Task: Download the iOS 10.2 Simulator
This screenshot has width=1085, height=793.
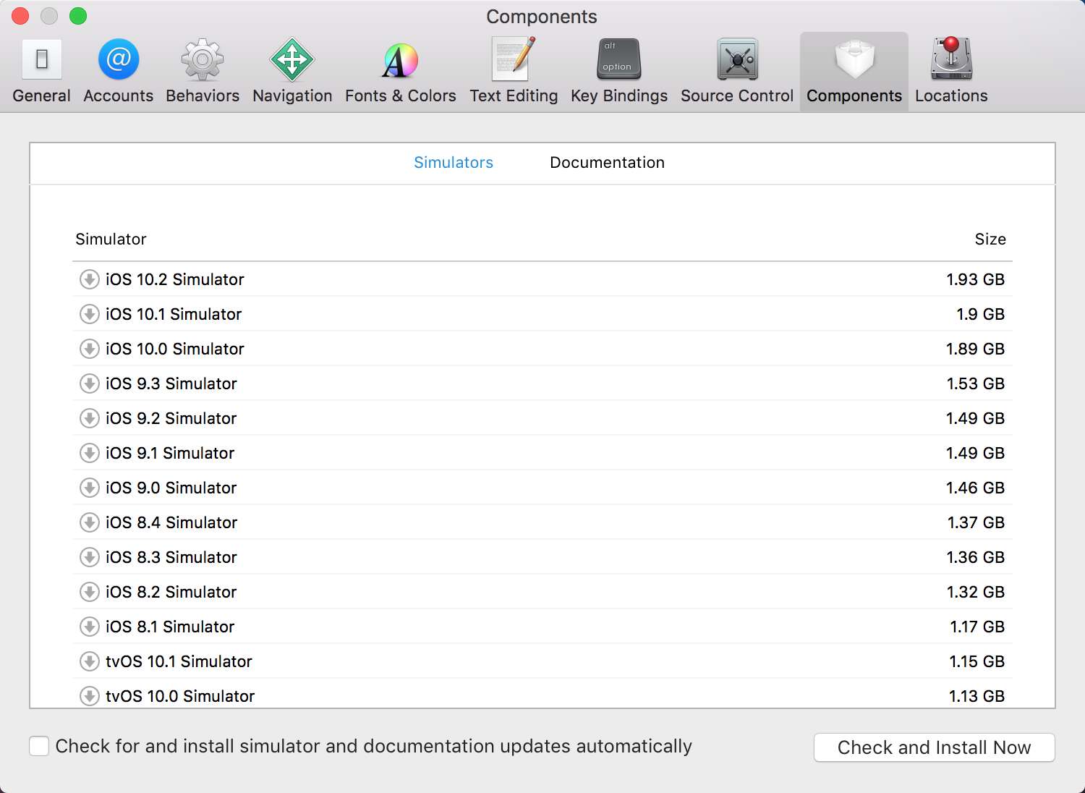Action: tap(90, 279)
